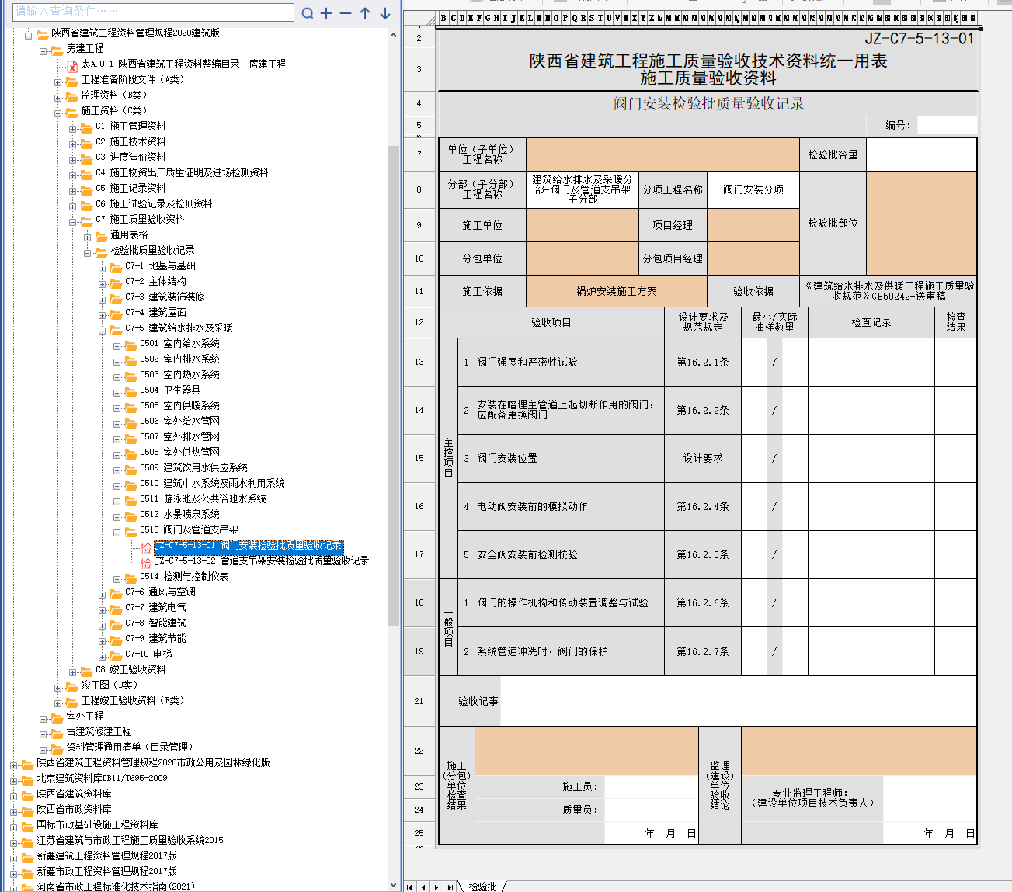Open 竣工图（D类） folder
Screen dimensions: 1012x892
[x=110, y=685]
